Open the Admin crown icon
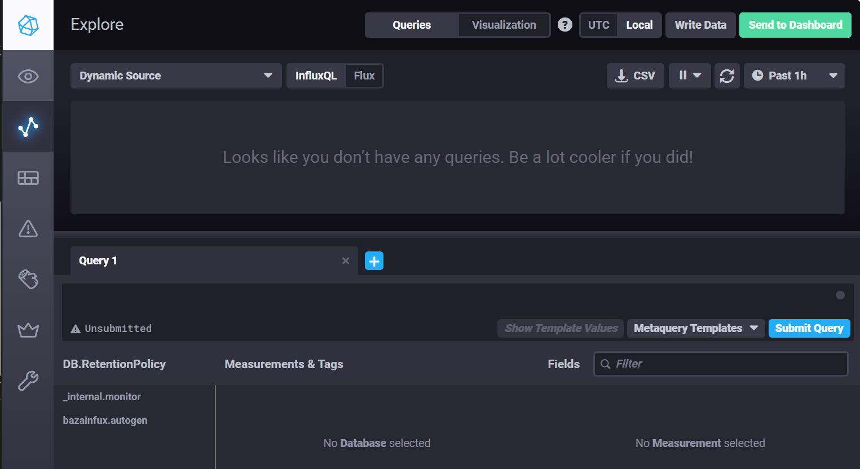The image size is (860, 469). click(x=28, y=330)
